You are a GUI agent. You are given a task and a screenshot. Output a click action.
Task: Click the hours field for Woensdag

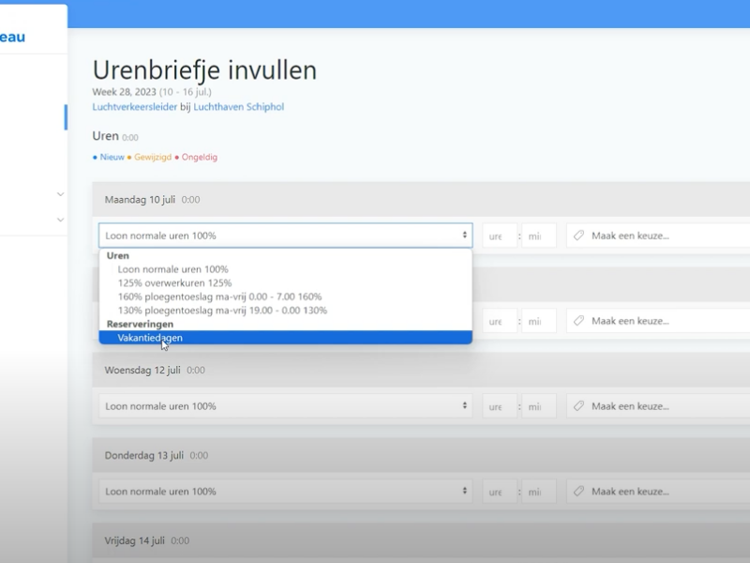pyautogui.click(x=499, y=406)
